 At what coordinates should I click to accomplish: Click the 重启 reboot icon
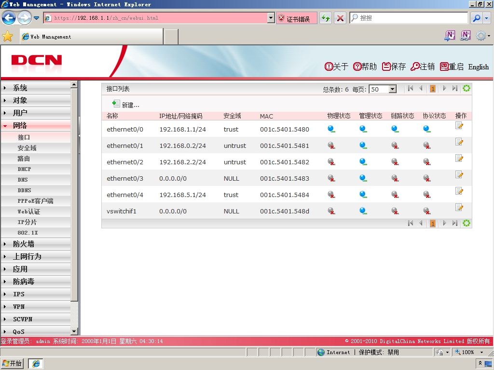pyautogui.click(x=444, y=66)
